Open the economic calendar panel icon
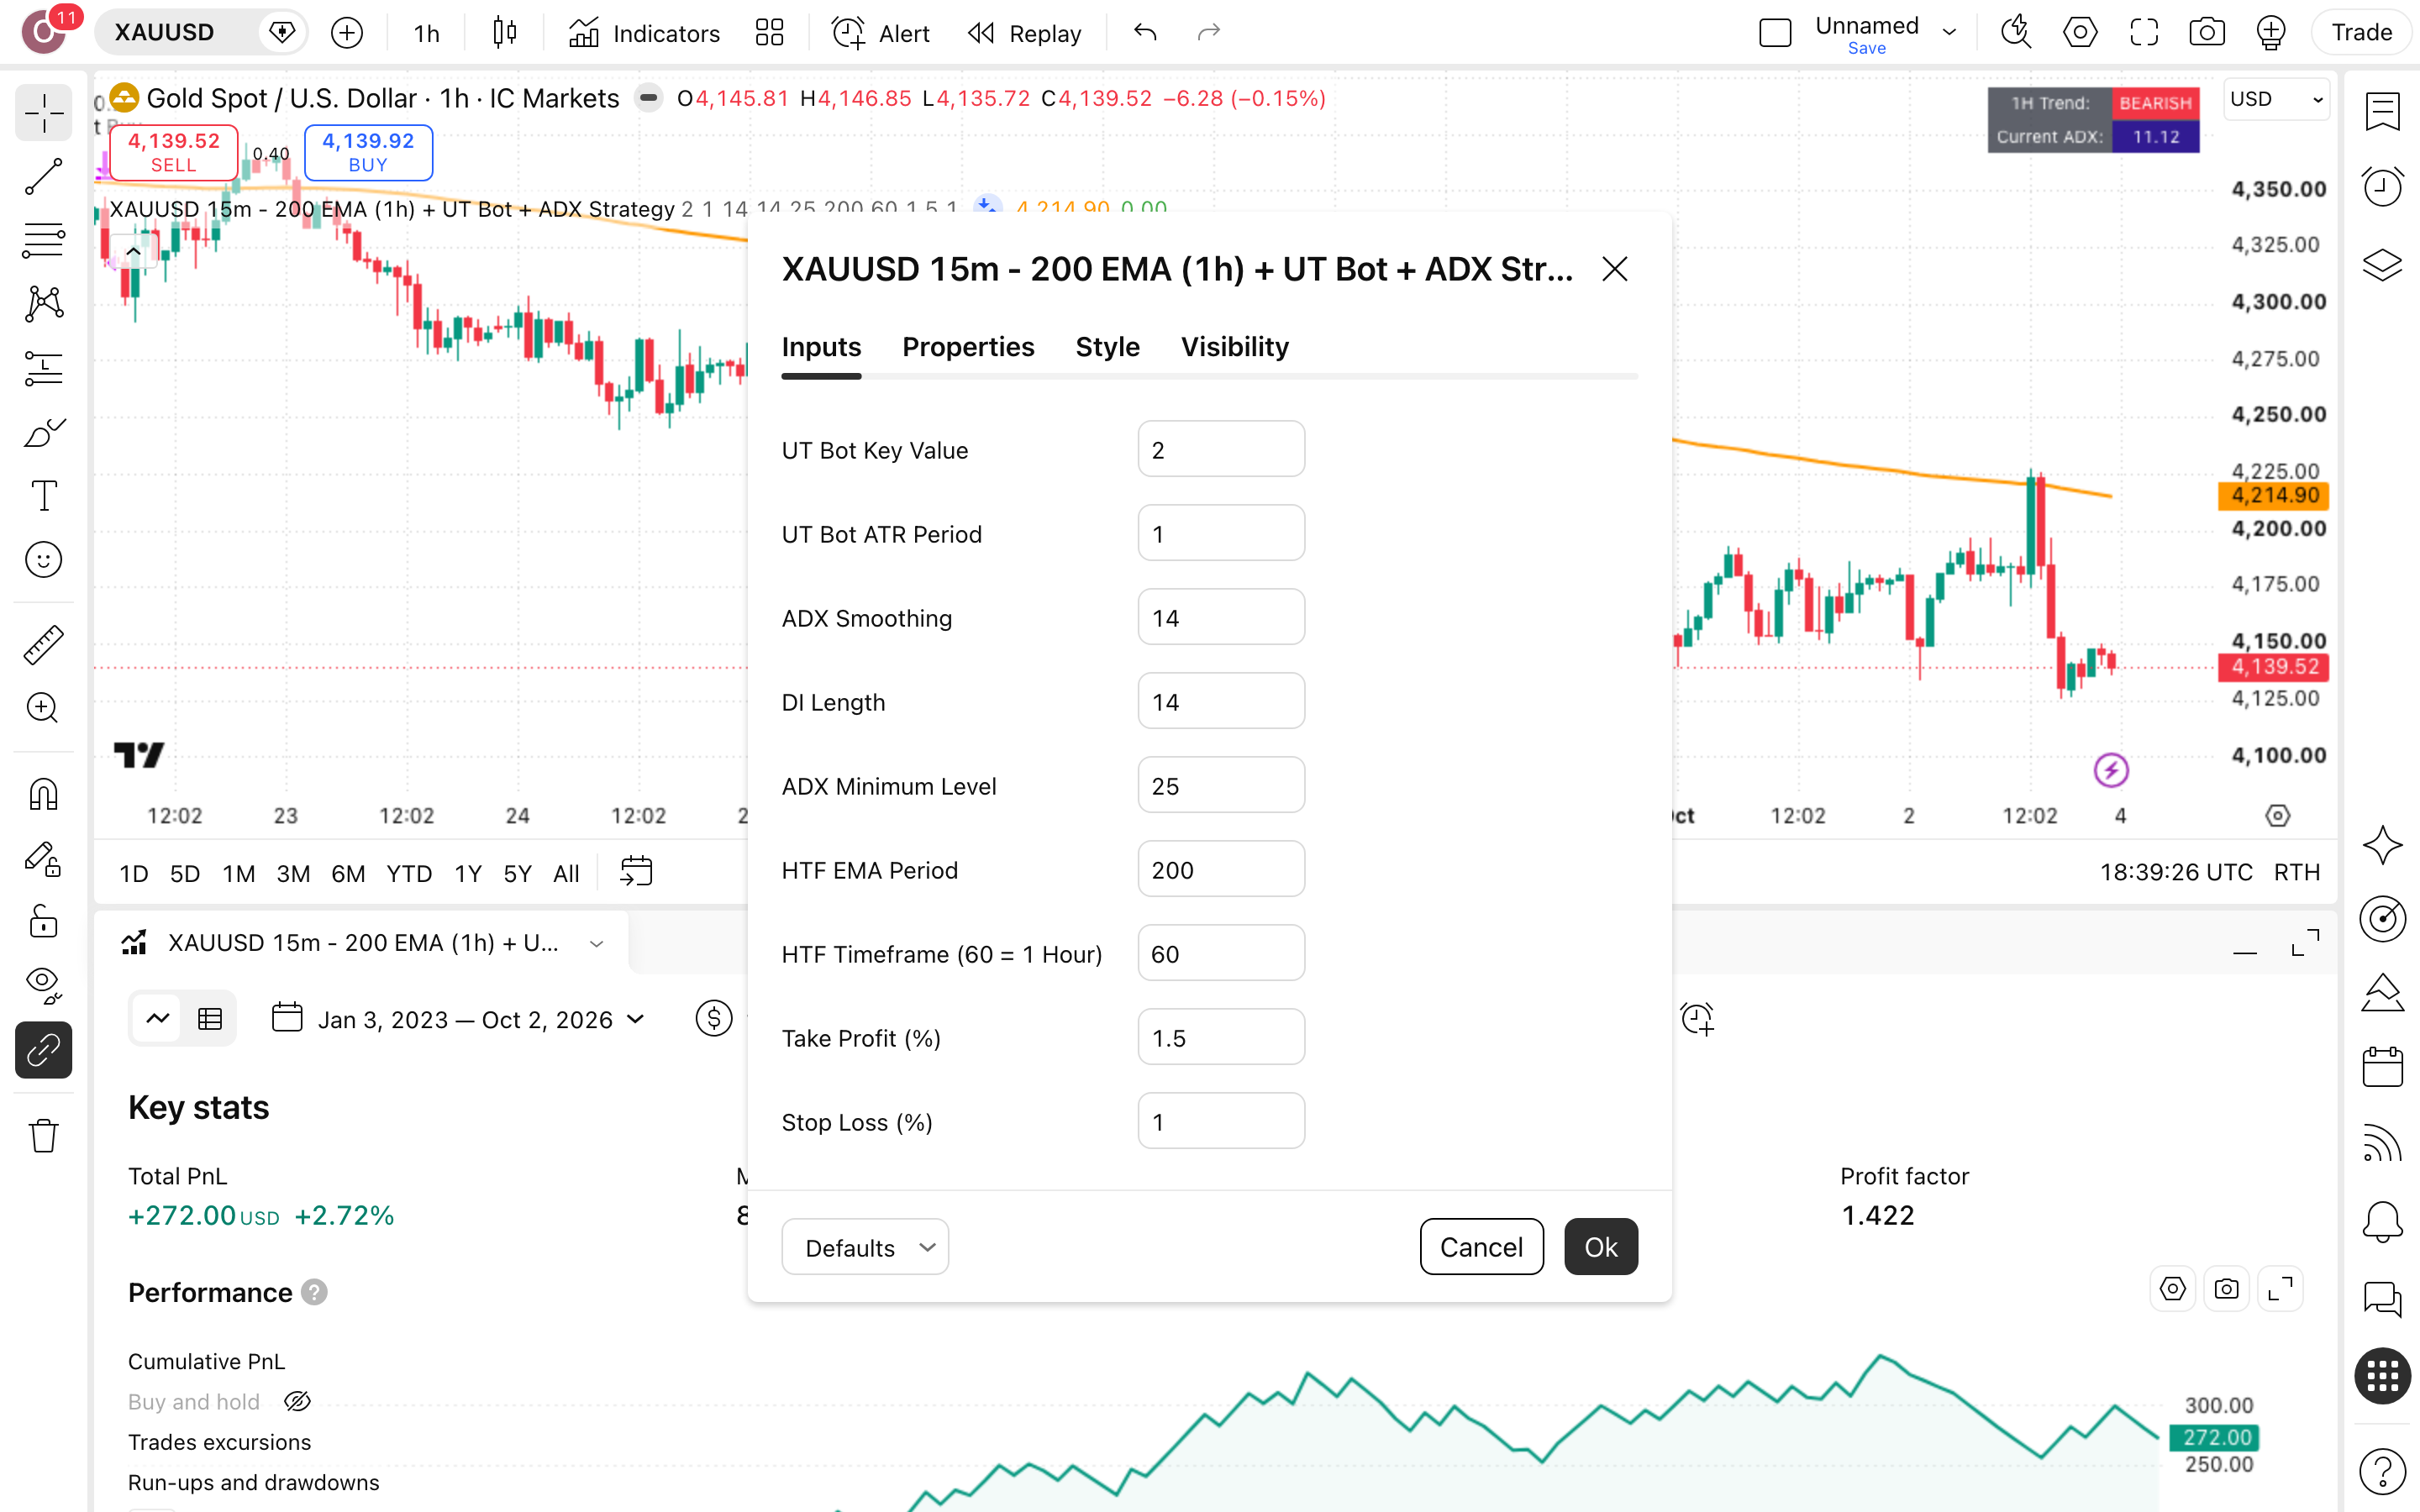2420x1512 pixels. click(x=2383, y=1067)
